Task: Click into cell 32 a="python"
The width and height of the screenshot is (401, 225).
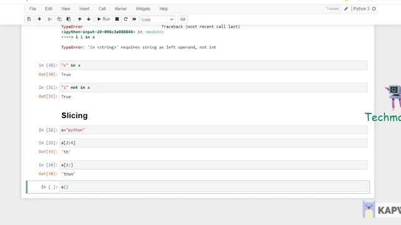Action: [x=214, y=130]
